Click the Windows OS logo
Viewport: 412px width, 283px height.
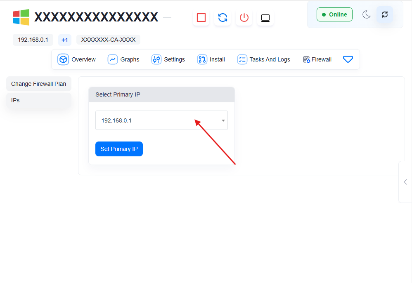[x=21, y=17]
